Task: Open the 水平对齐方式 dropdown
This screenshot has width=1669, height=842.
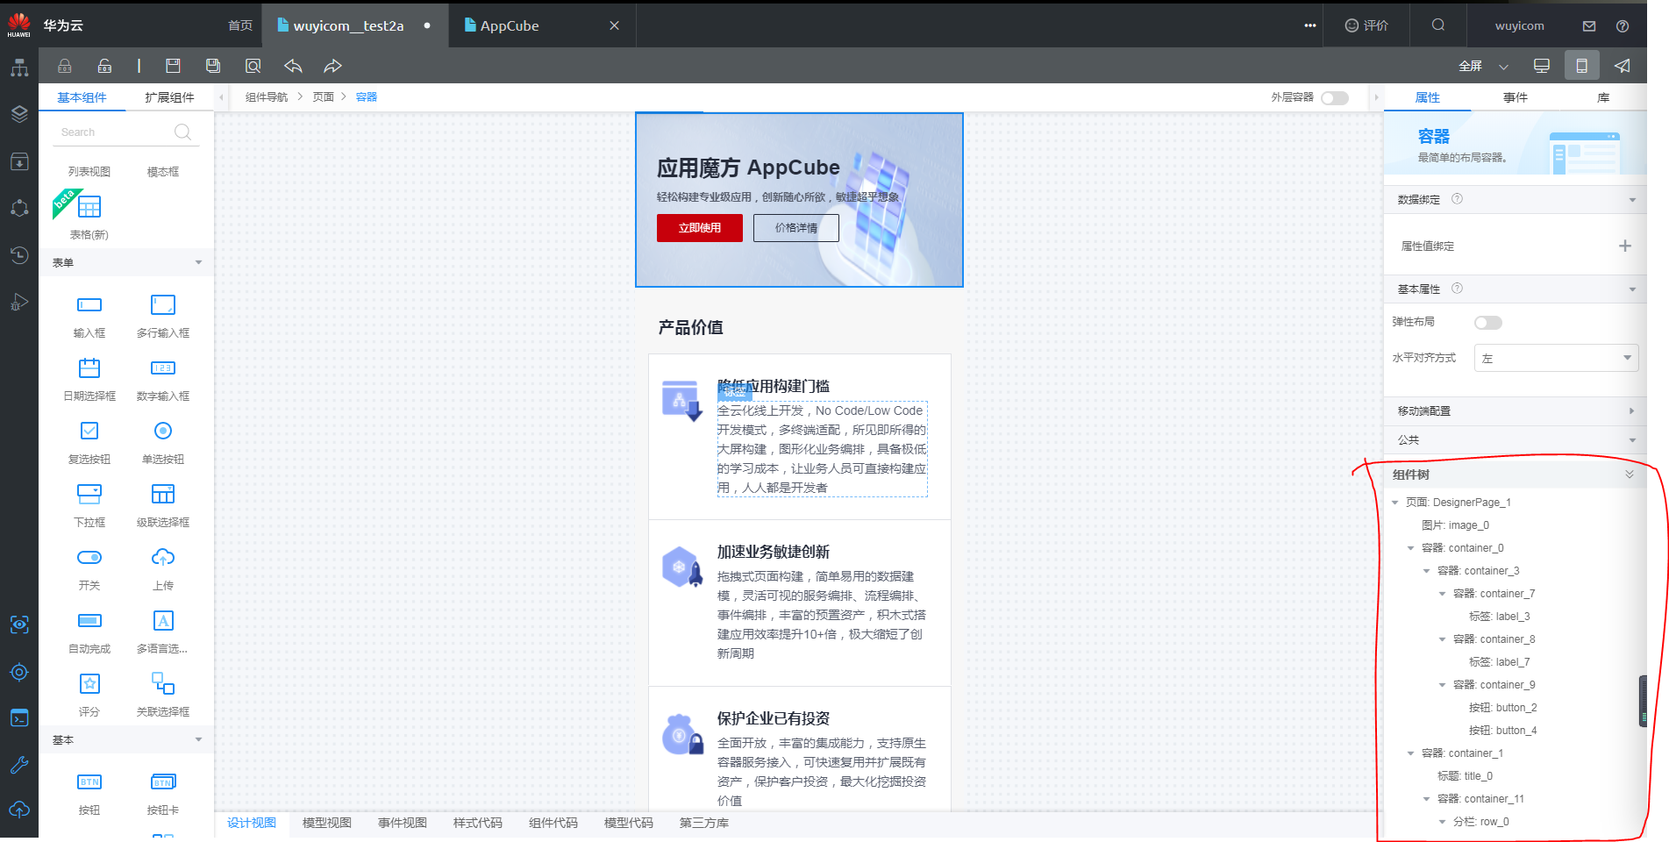Action: pos(1556,358)
